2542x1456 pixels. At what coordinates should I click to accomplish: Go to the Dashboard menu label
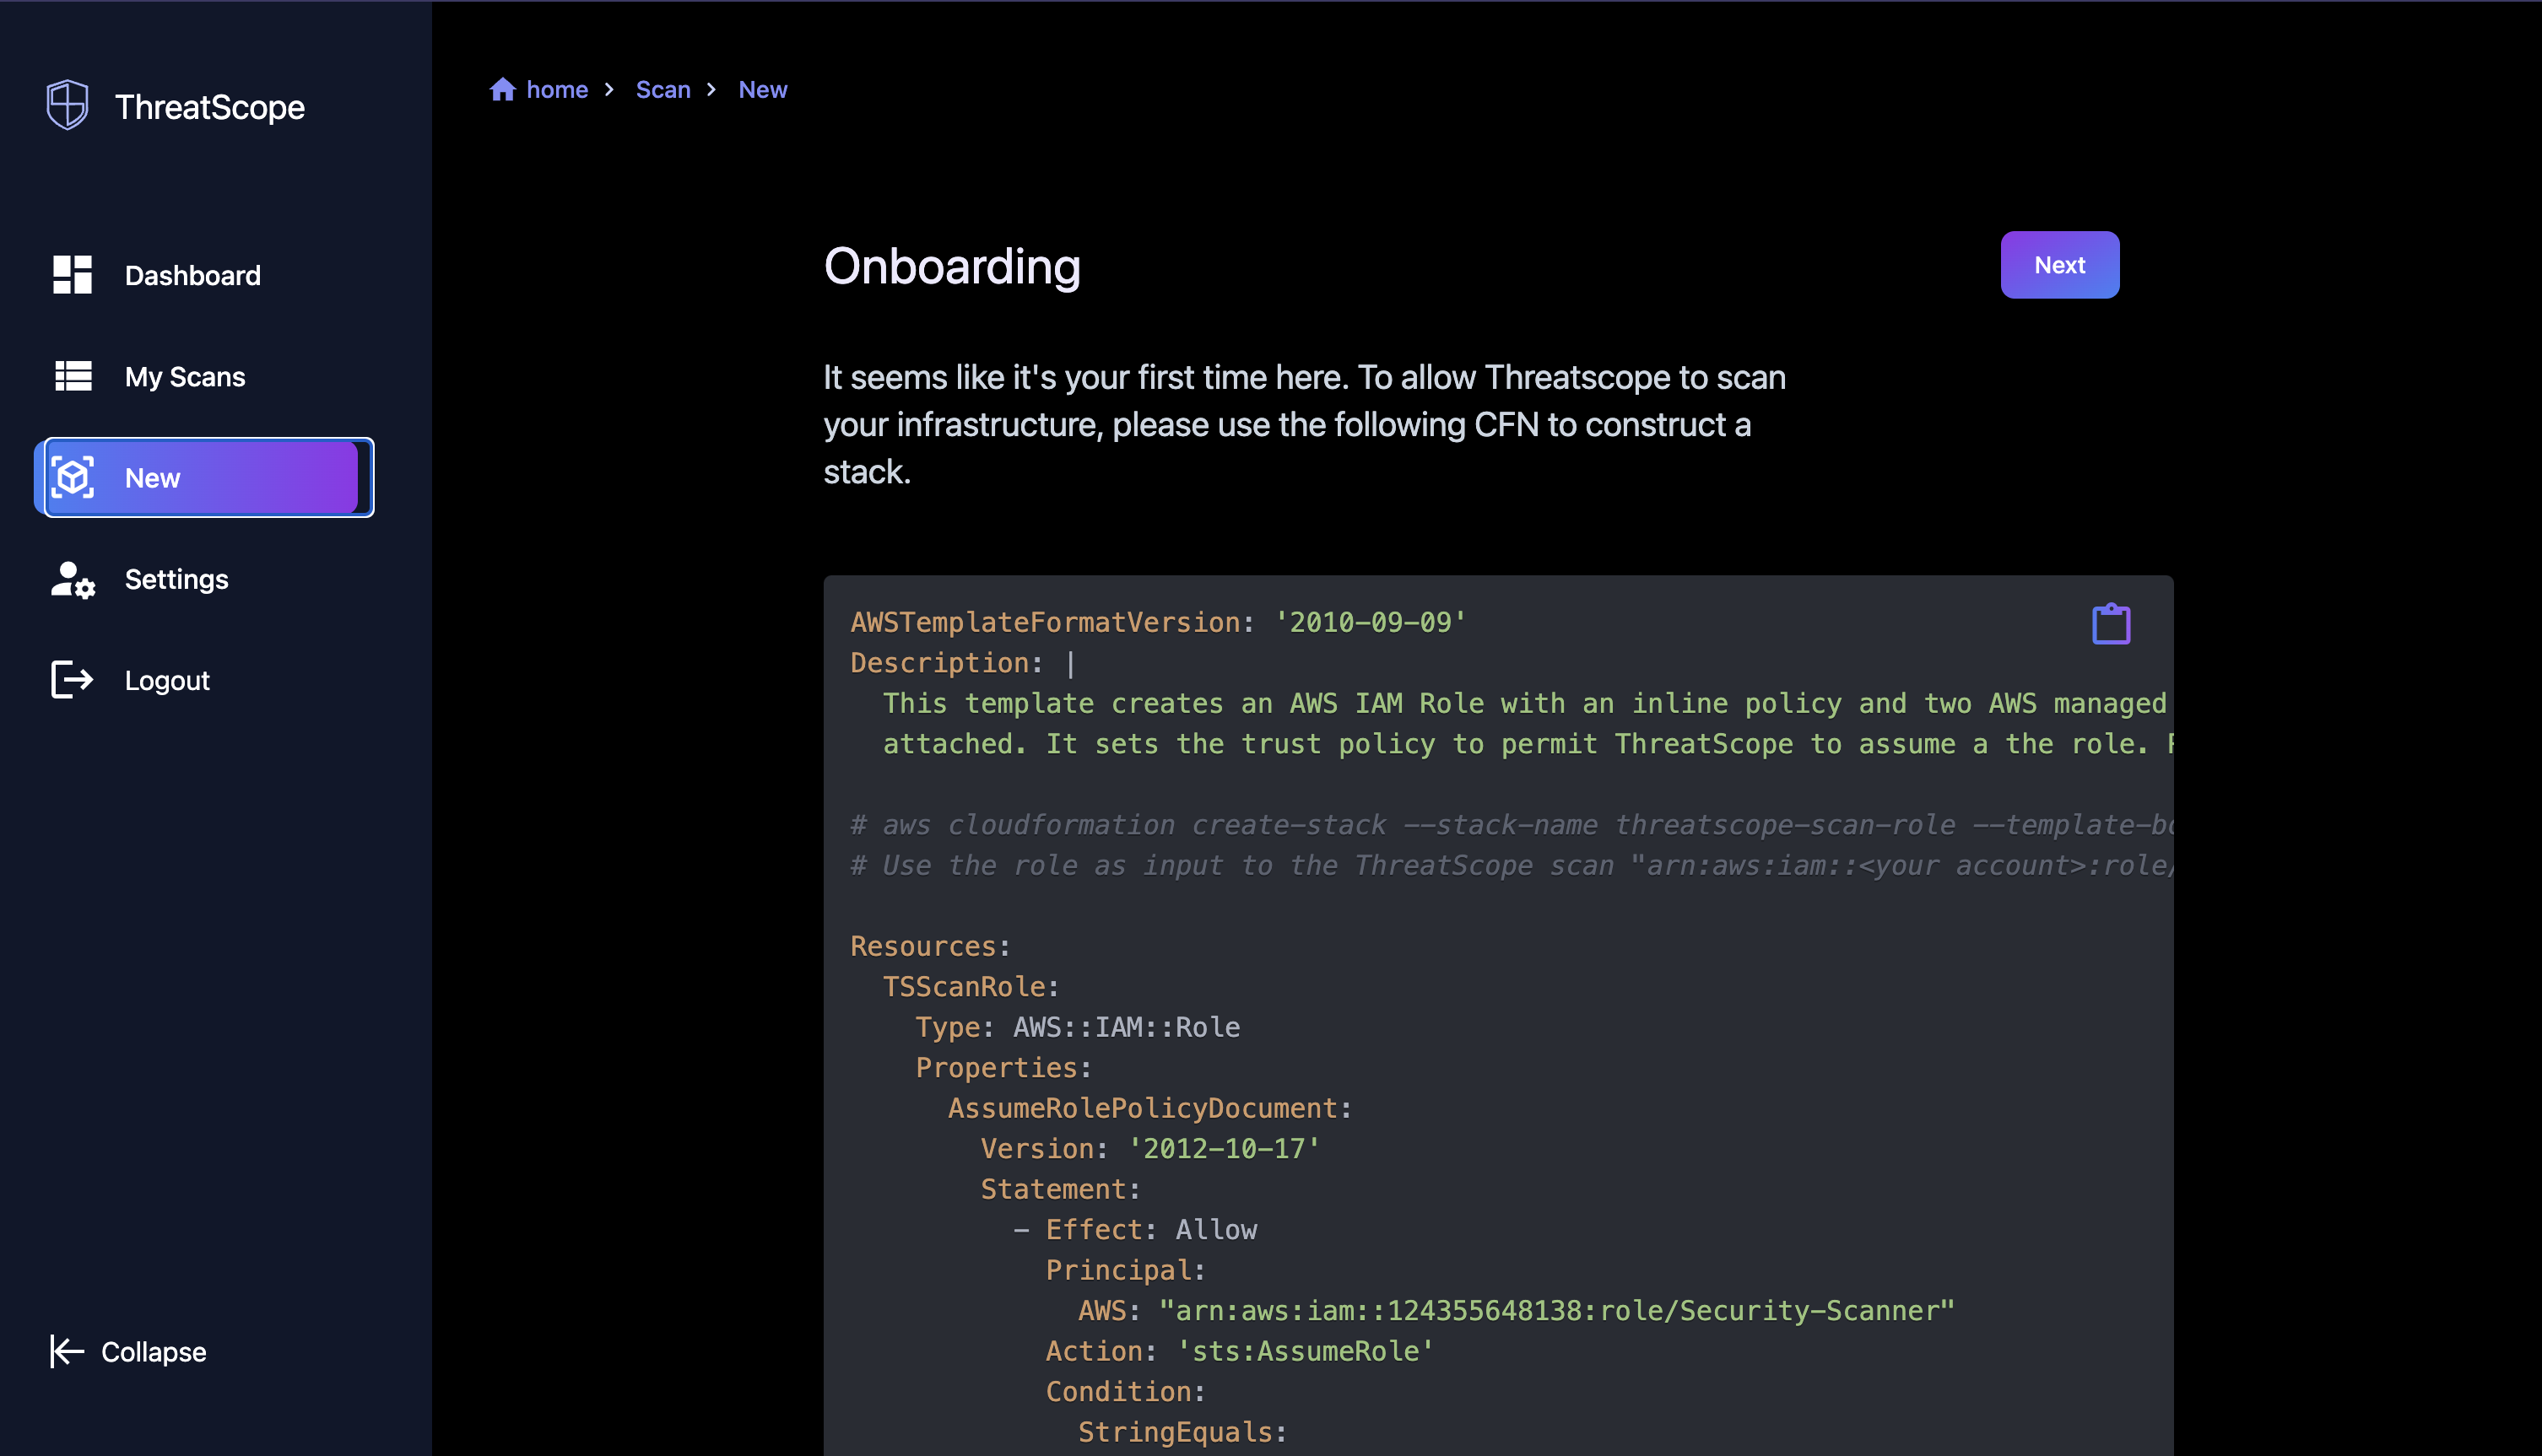pyautogui.click(x=193, y=276)
